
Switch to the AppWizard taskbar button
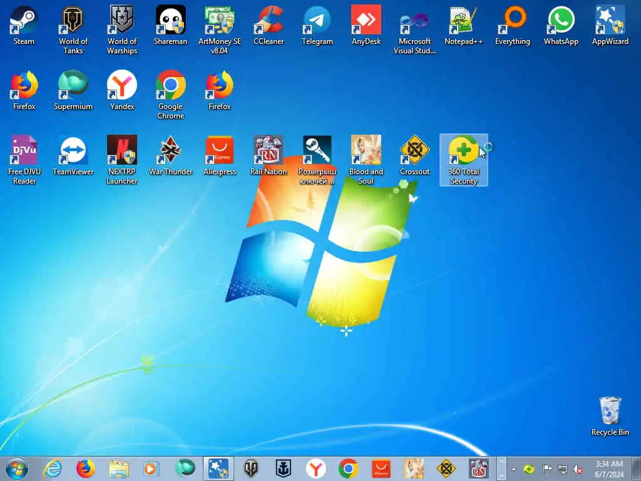coord(218,468)
